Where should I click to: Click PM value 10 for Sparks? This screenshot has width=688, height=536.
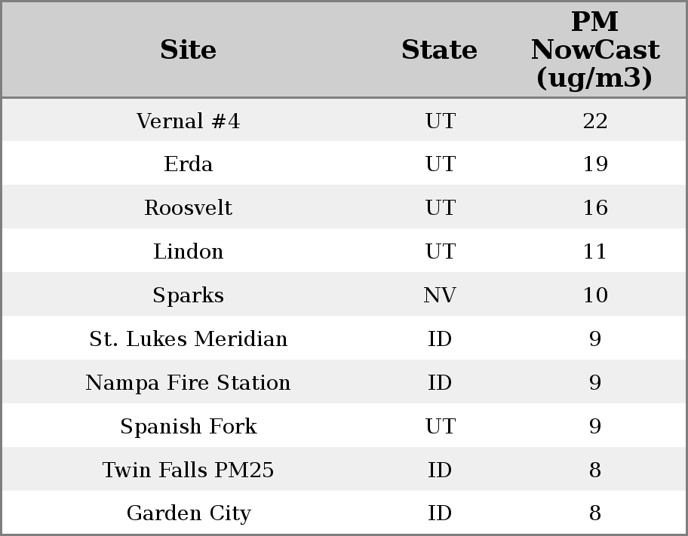[594, 296]
